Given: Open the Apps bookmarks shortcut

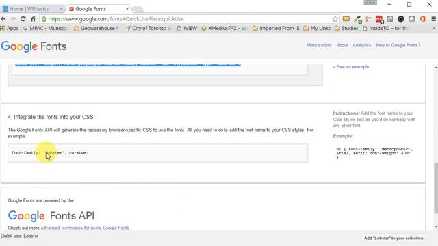Looking at the screenshot, I should point(10,28).
